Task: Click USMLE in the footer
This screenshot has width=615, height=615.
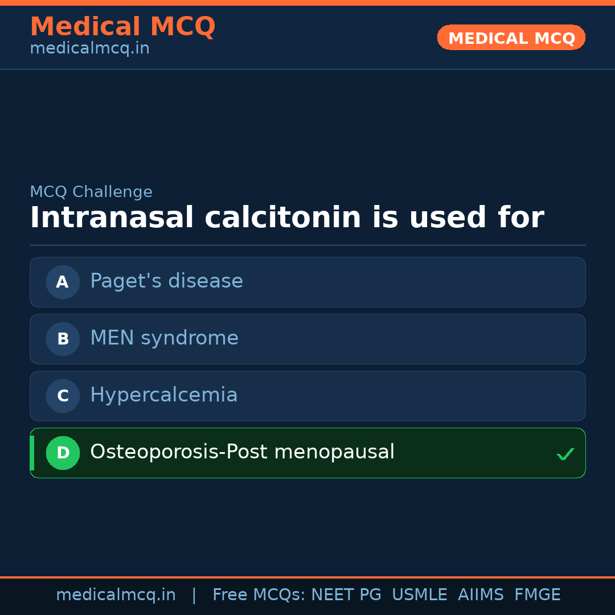Action: (419, 595)
